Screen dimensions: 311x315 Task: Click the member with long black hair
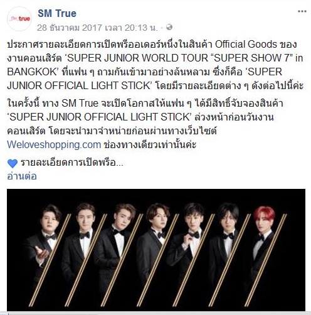(227, 247)
